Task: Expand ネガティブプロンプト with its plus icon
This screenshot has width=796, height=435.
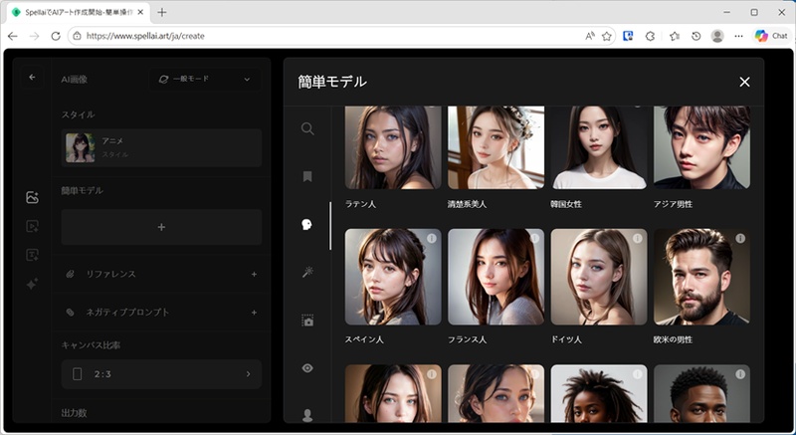Action: click(254, 313)
